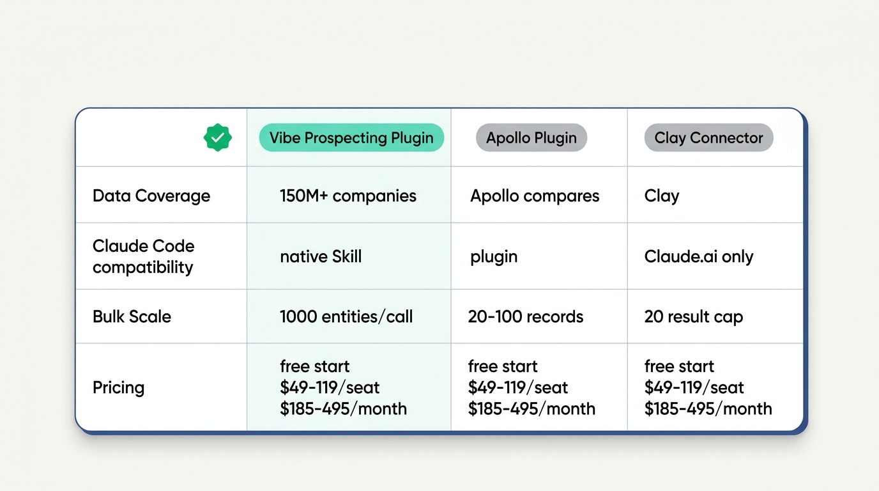
Task: Click the green verified checkmark badge
Action: point(218,137)
